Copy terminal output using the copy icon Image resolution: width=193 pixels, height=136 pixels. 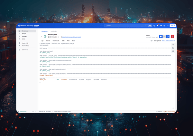pyautogui.click(x=173, y=48)
